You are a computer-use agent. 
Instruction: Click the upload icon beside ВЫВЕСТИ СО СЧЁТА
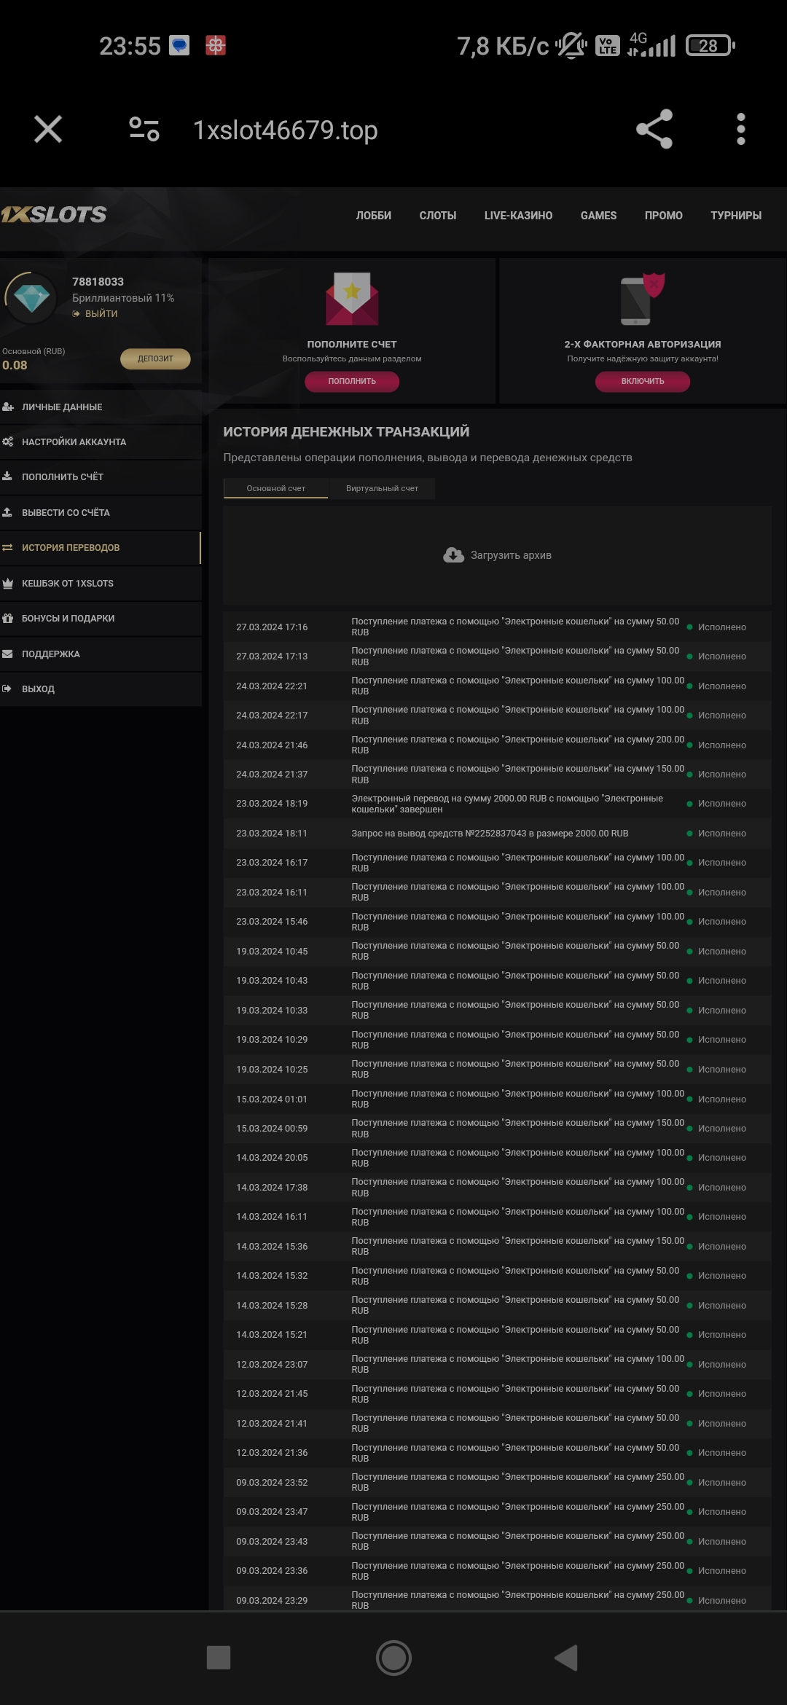(x=7, y=512)
